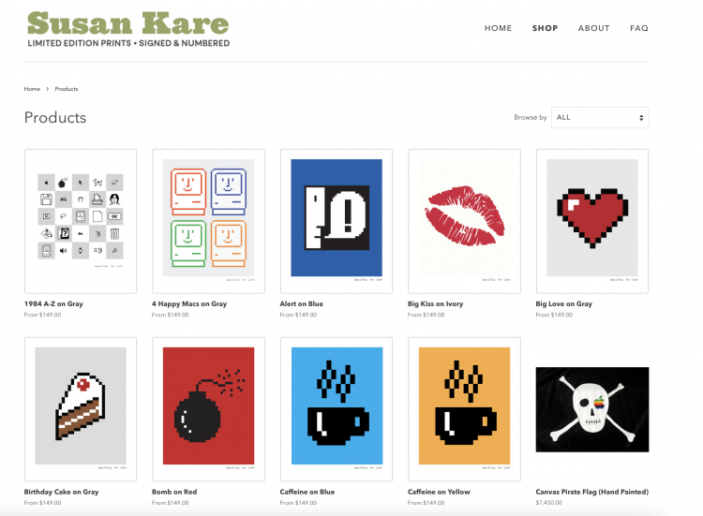Click the Caffeine on Blue title
The height and width of the screenshot is (516, 703).
[x=307, y=492]
